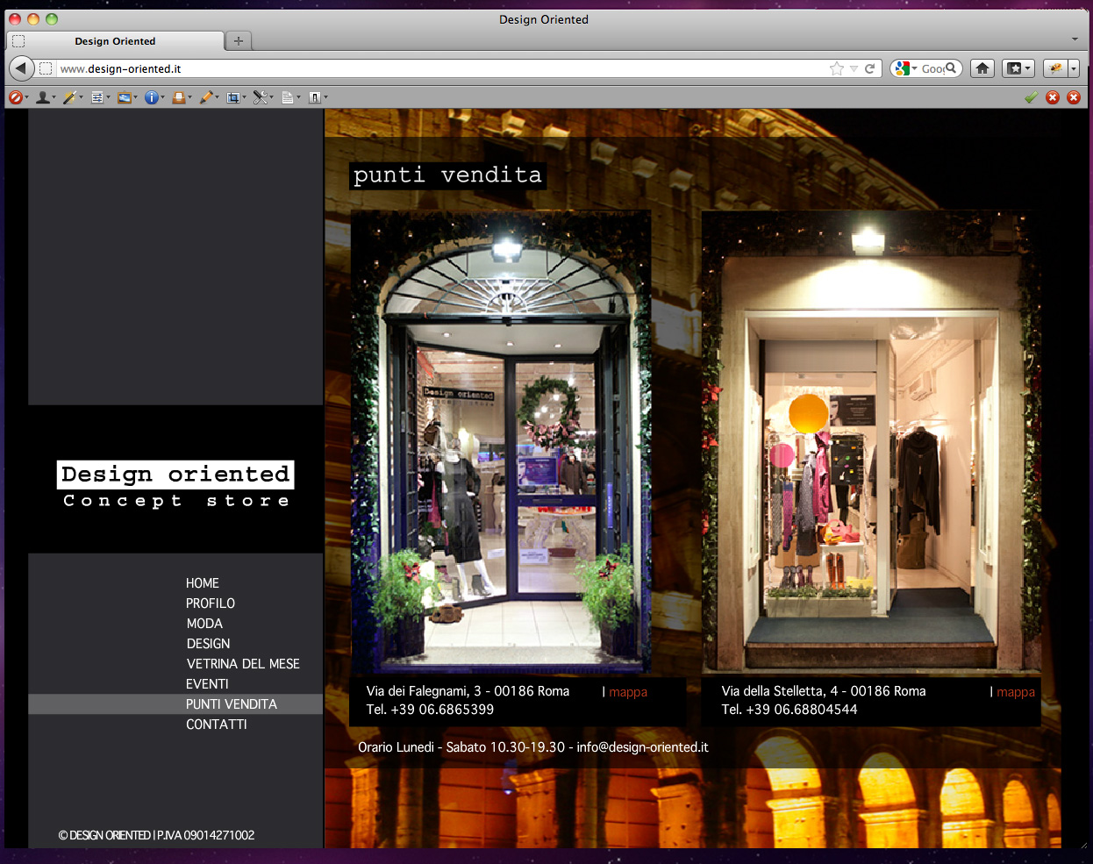Open the Information menu icon in the developer toolbar
The width and height of the screenshot is (1093, 864).
tap(152, 97)
